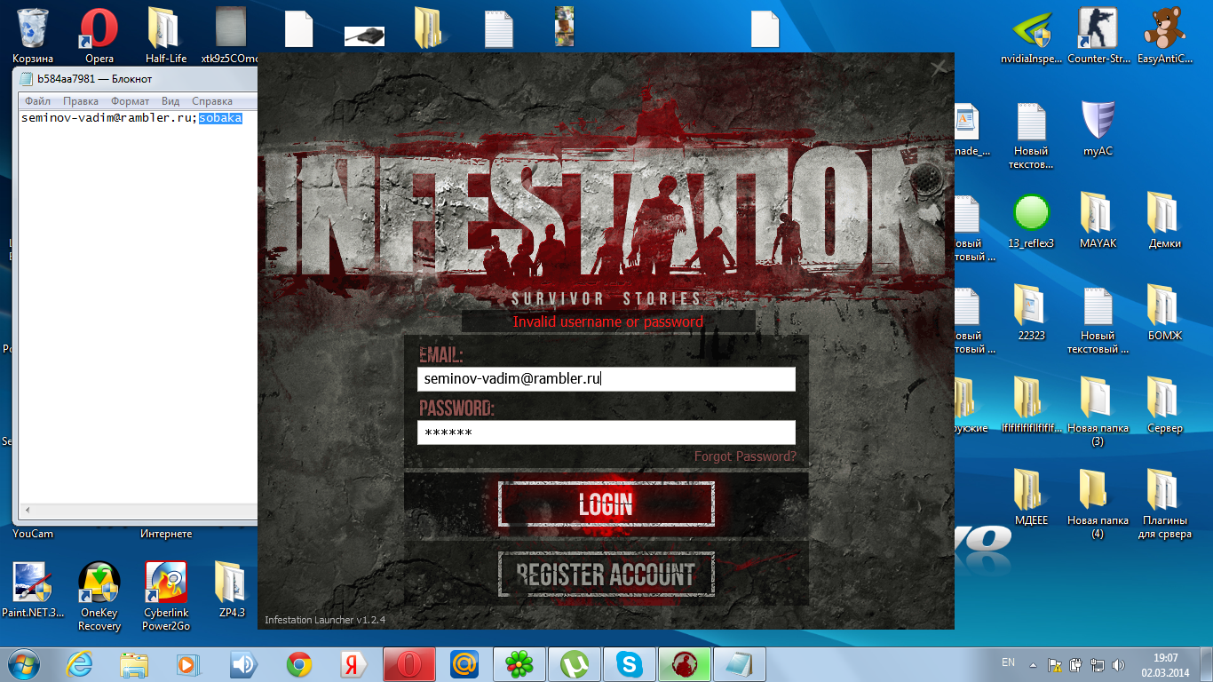This screenshot has width=1213, height=682.
Task: Open the Правка menu in Notepad
Action: coord(81,101)
